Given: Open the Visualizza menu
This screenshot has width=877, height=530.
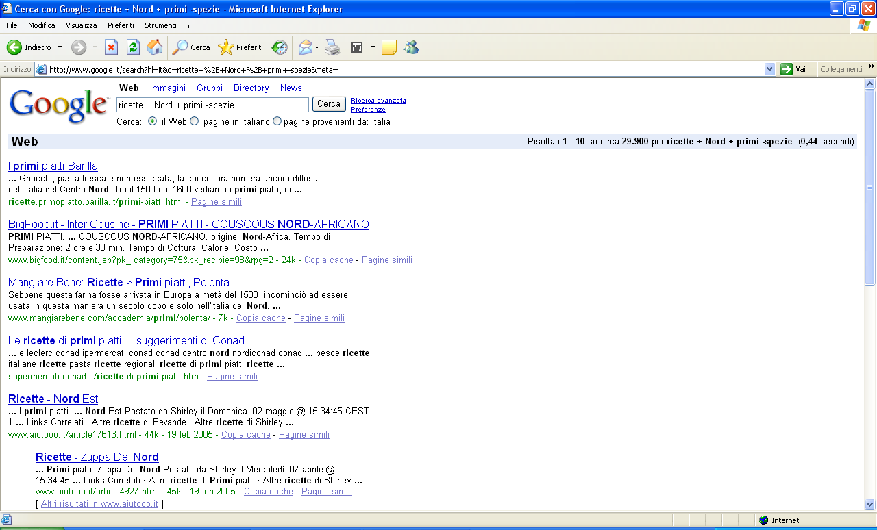Looking at the screenshot, I should 82,25.
